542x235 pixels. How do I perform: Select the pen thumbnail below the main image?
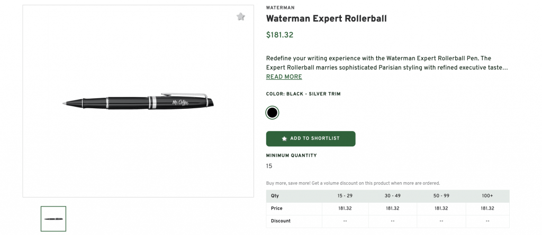coord(53,219)
